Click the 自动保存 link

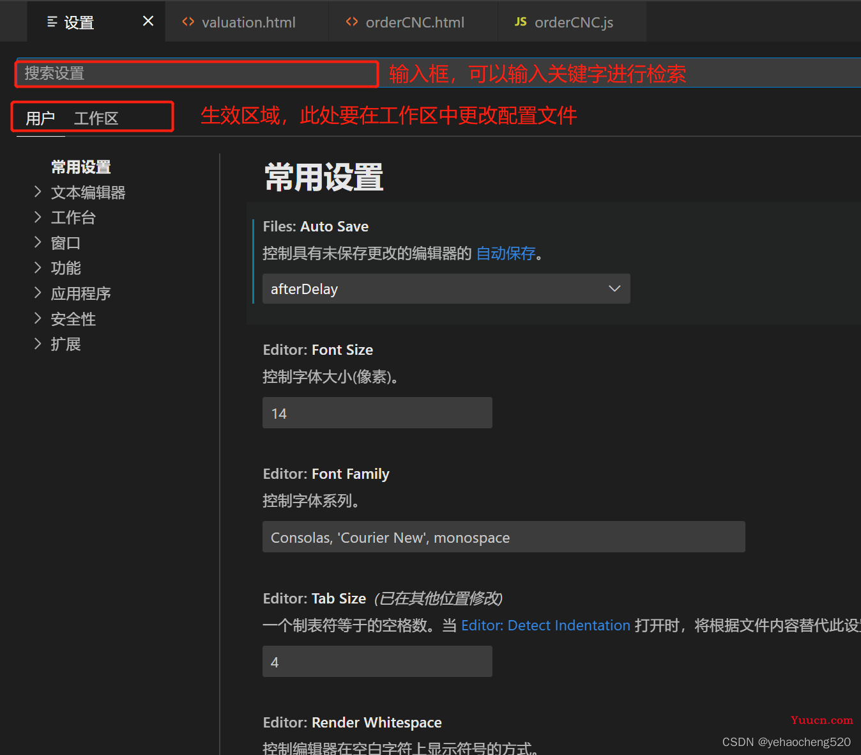(x=506, y=253)
